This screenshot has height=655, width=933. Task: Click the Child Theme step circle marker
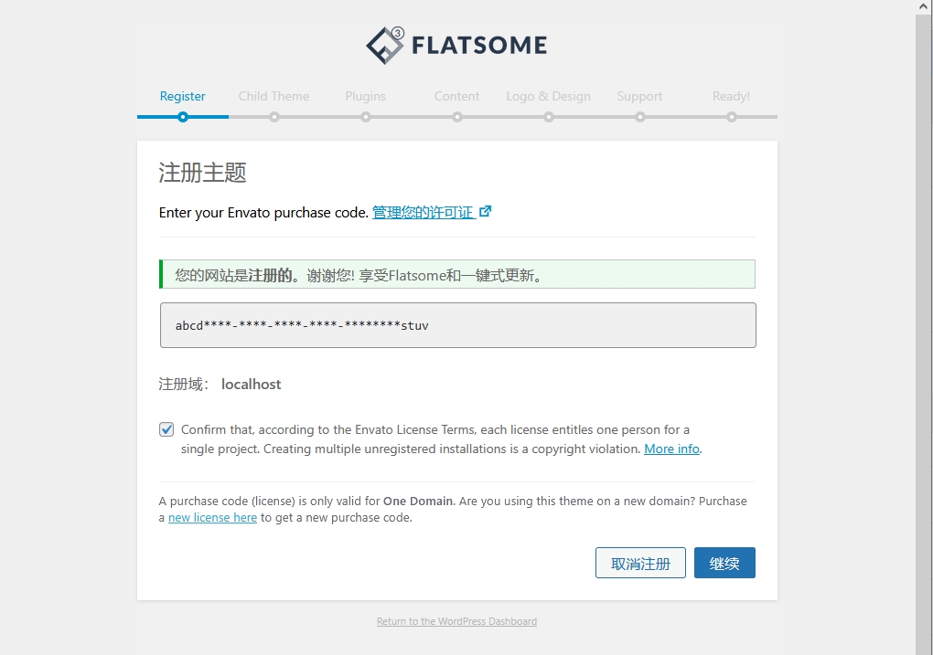274,117
